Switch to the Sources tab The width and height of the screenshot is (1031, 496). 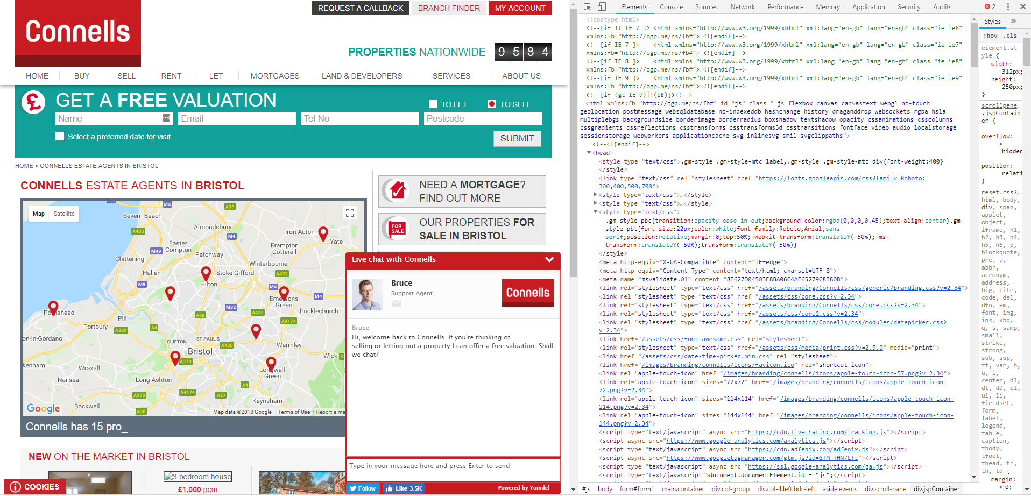706,7
